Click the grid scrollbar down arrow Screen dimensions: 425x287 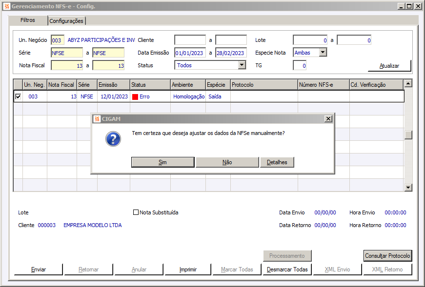click(x=408, y=188)
